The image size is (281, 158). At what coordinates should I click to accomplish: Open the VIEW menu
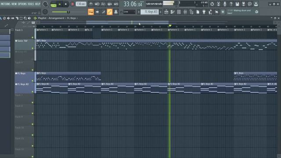14,4
